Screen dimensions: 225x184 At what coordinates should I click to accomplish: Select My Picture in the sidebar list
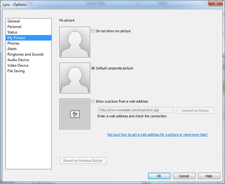pyautogui.click(x=29, y=38)
